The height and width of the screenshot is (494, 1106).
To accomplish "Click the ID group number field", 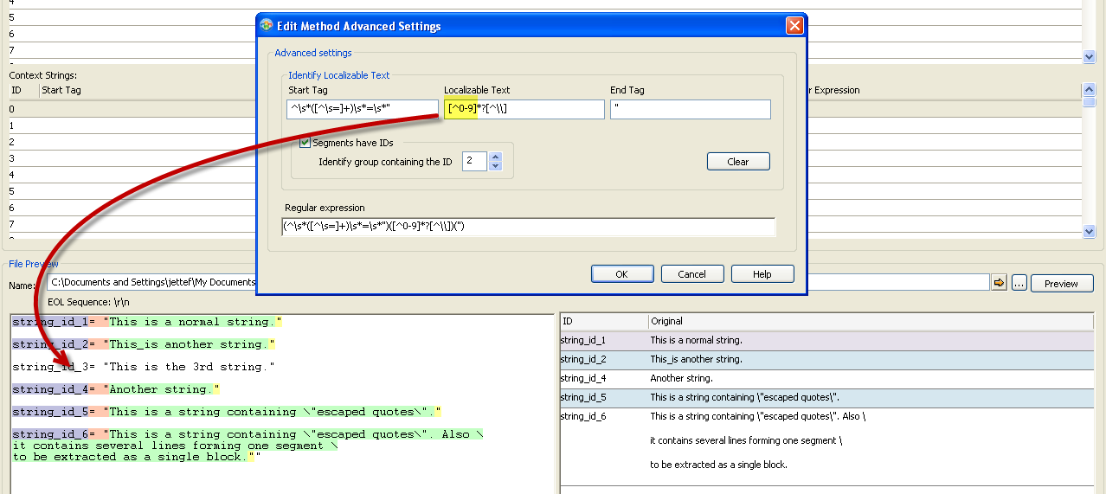I will coord(474,161).
